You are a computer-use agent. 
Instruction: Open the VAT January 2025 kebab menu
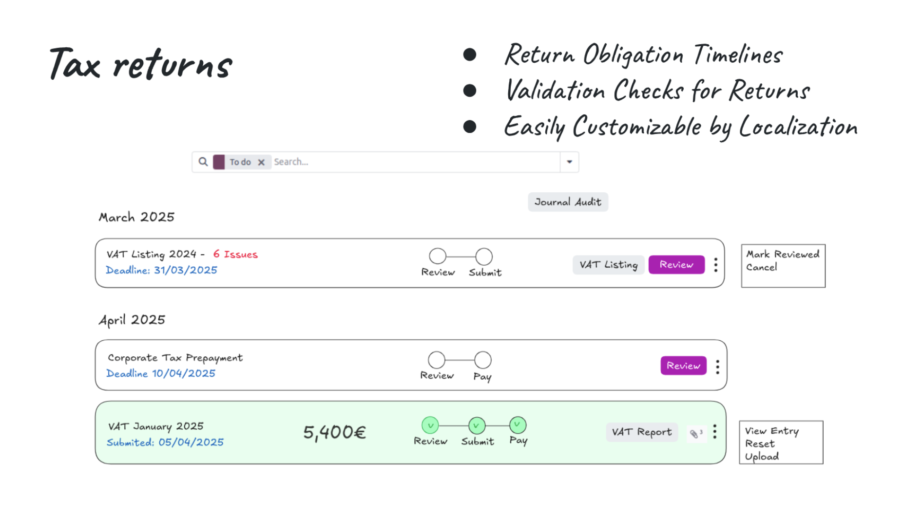tap(714, 432)
